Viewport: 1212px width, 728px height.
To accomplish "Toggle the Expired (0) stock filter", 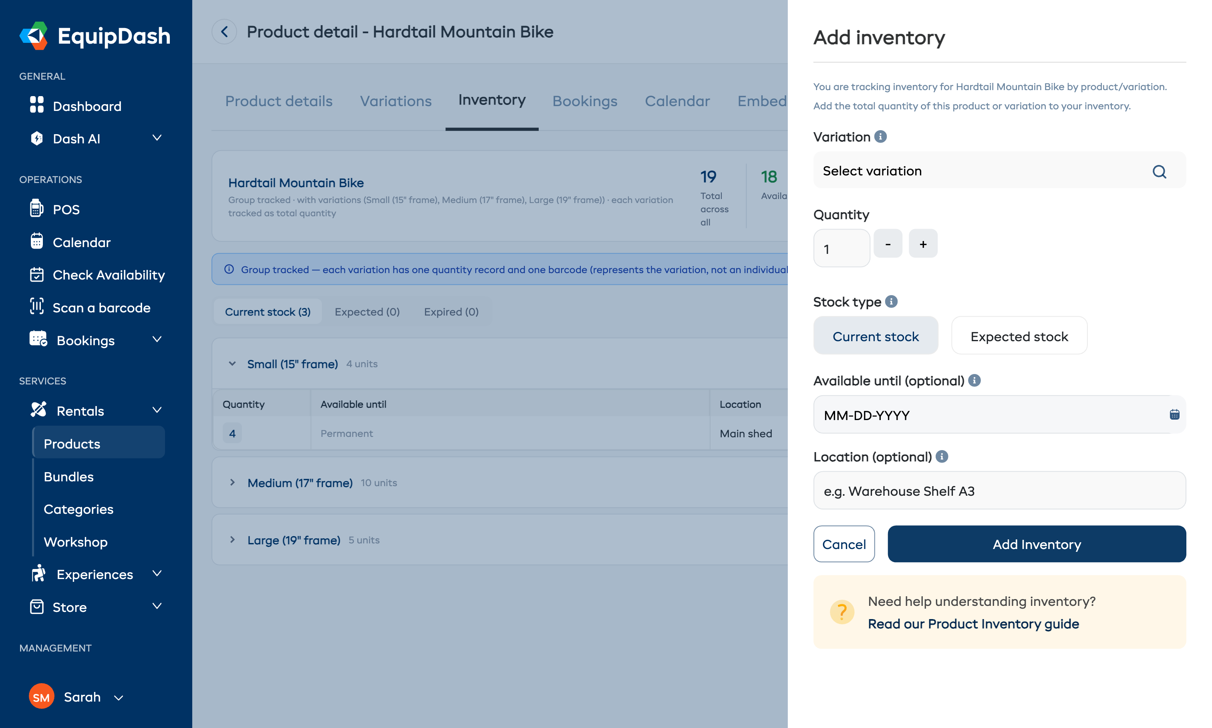I will click(451, 312).
